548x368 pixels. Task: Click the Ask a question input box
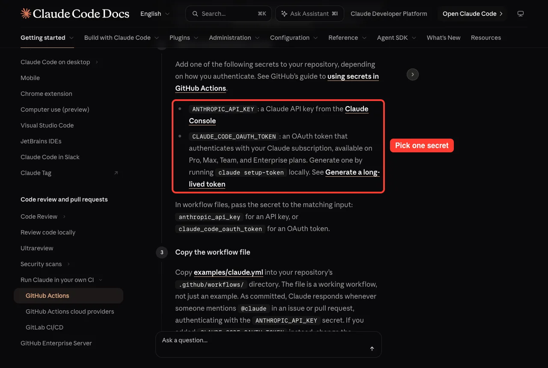[x=268, y=344]
